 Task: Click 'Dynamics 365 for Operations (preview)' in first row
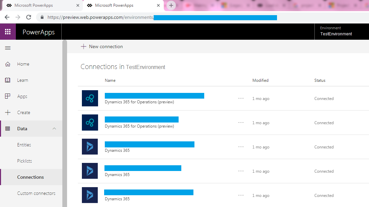tap(139, 102)
